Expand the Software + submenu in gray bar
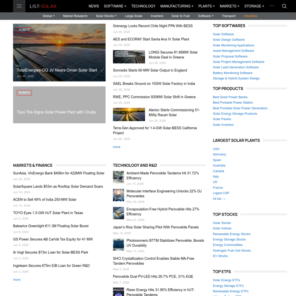The image size is (296, 296). 206,16
